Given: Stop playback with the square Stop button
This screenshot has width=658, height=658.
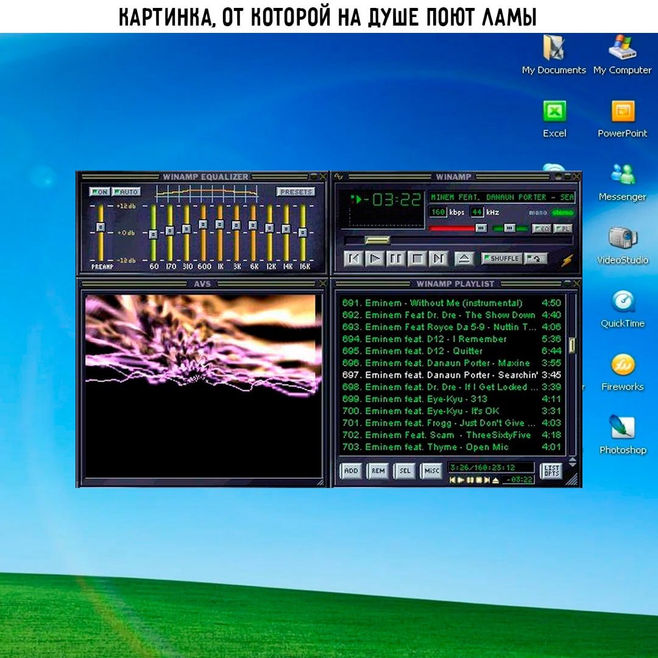Looking at the screenshot, I should point(417,258).
